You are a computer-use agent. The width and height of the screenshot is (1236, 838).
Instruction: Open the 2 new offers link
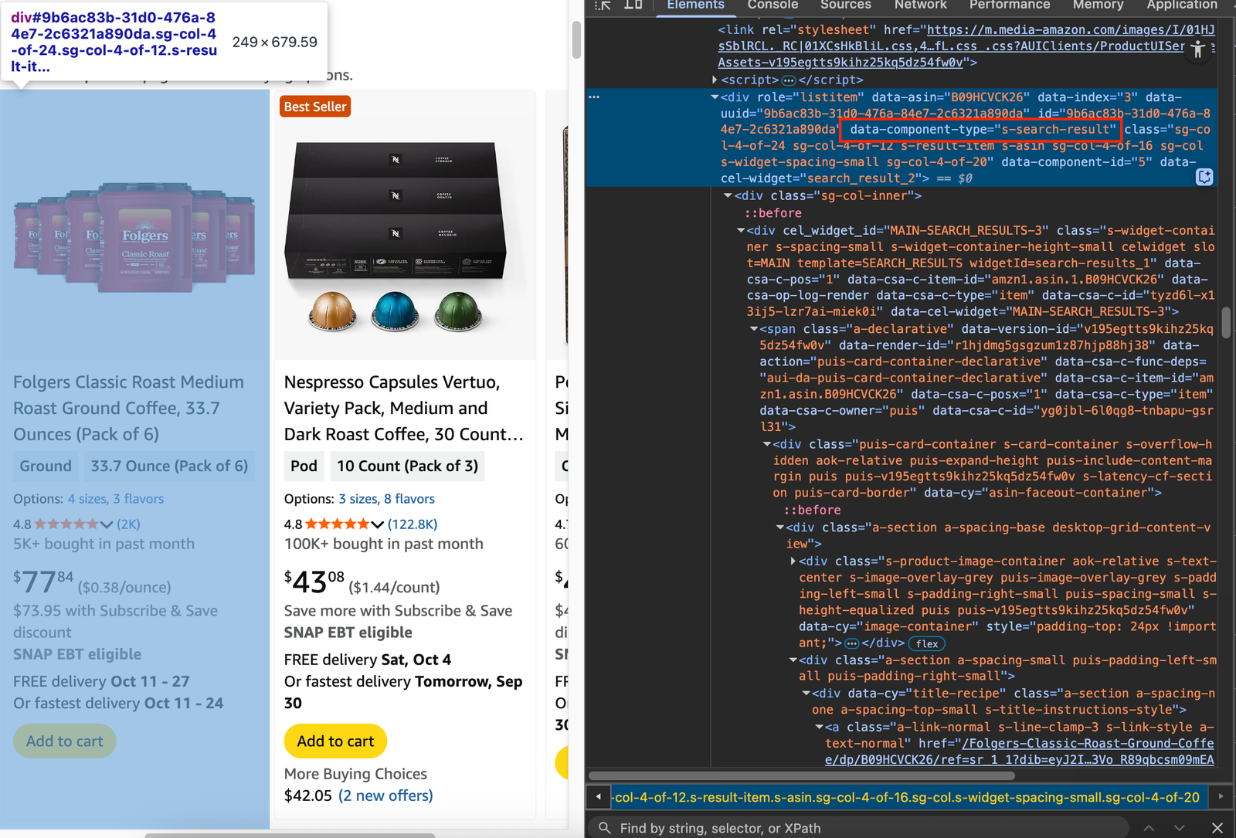(385, 796)
